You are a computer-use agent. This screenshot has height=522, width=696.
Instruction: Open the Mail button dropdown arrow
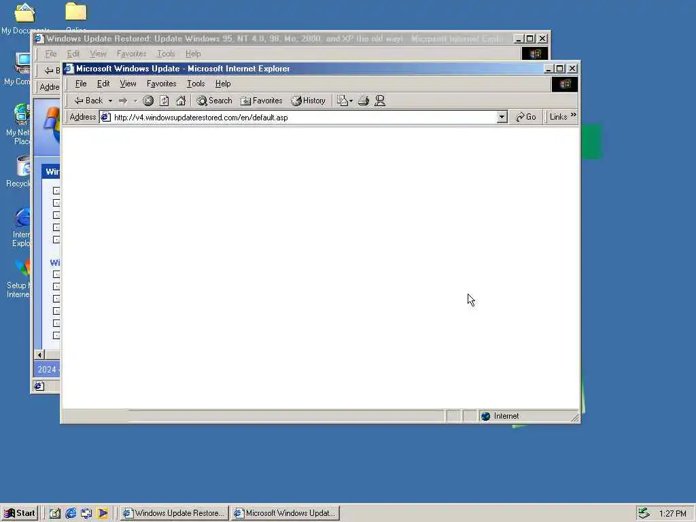click(351, 101)
